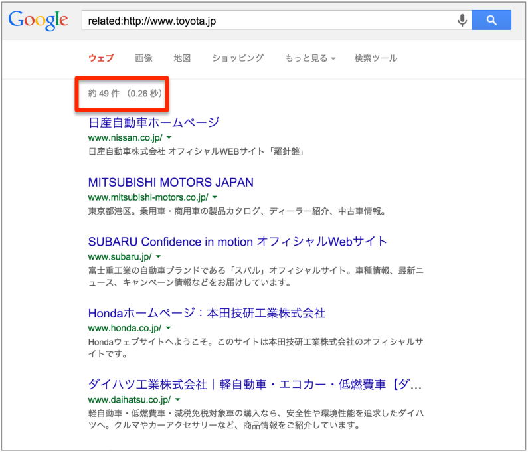The image size is (528, 453).
Task: Click the www.subaru.jp/ URL text
Action: [120, 256]
